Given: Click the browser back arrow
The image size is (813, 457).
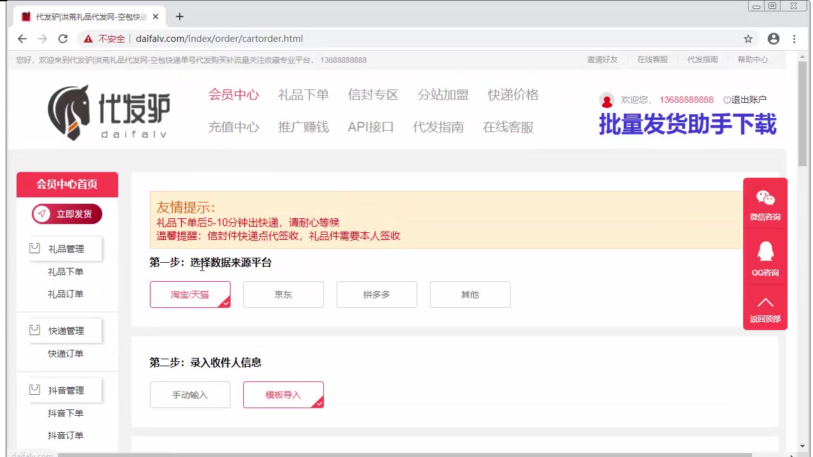Looking at the screenshot, I should pyautogui.click(x=22, y=39).
